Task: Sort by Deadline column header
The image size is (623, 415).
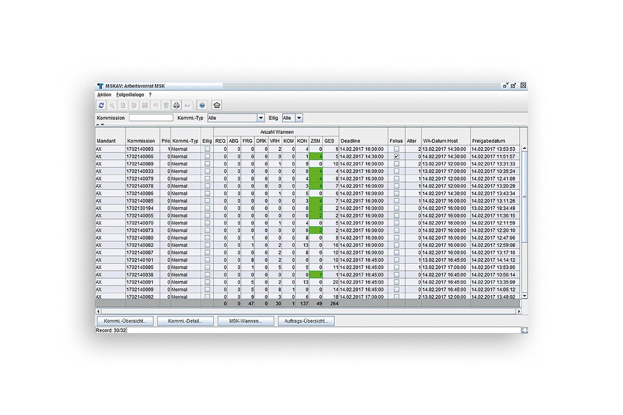Action: click(x=363, y=136)
